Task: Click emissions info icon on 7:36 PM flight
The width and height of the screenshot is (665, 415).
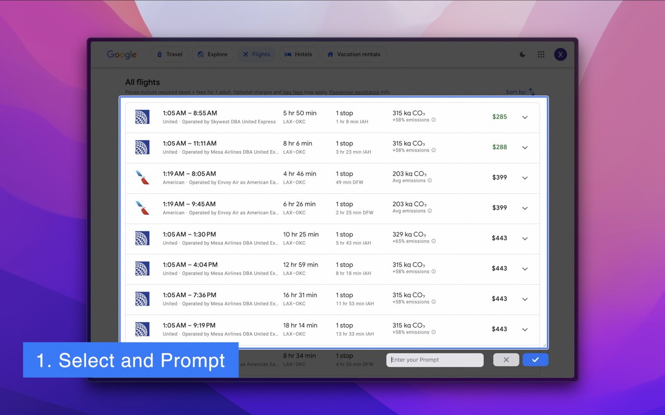Action: (x=434, y=302)
